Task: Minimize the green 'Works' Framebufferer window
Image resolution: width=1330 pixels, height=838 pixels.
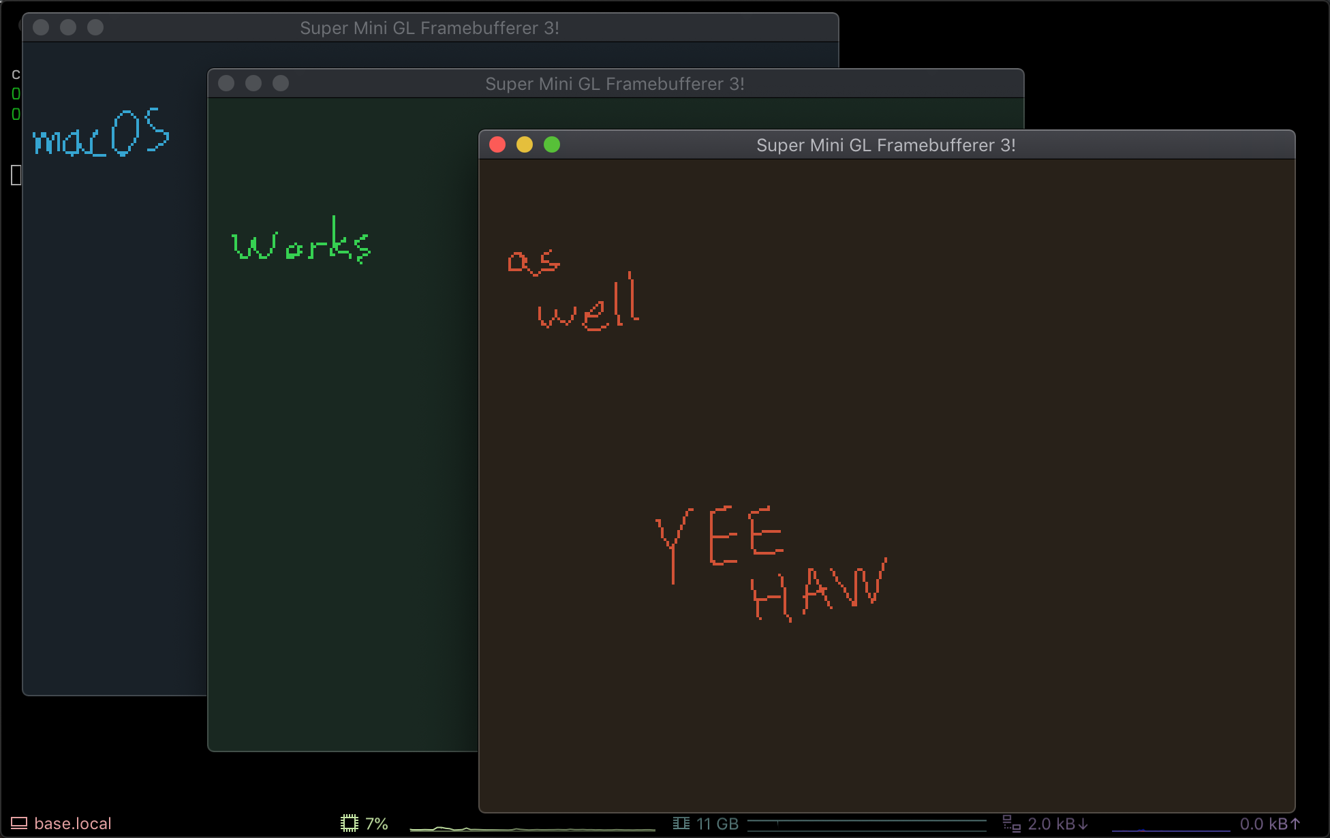Action: (253, 83)
